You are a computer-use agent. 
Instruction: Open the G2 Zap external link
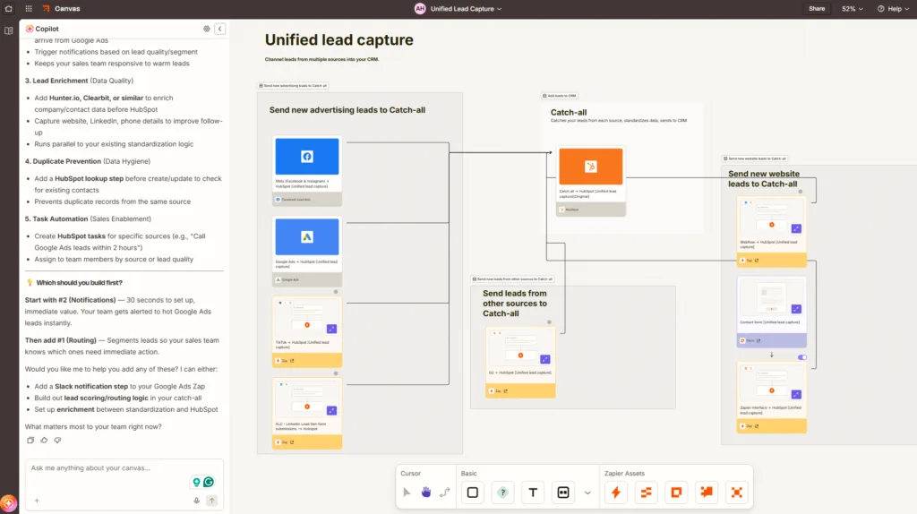(x=506, y=391)
